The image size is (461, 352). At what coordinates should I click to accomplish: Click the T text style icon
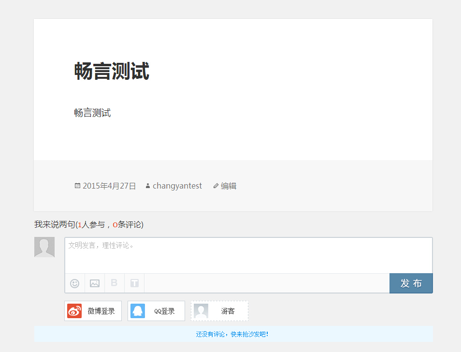pyautogui.click(x=134, y=283)
